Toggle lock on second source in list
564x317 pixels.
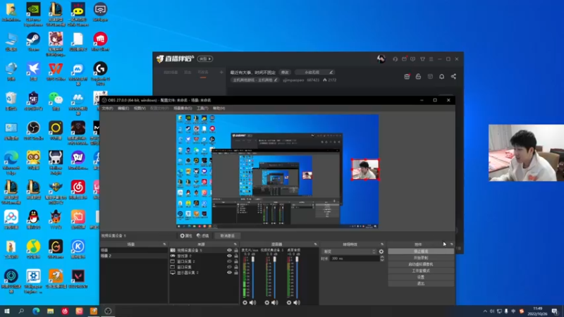pos(236,256)
